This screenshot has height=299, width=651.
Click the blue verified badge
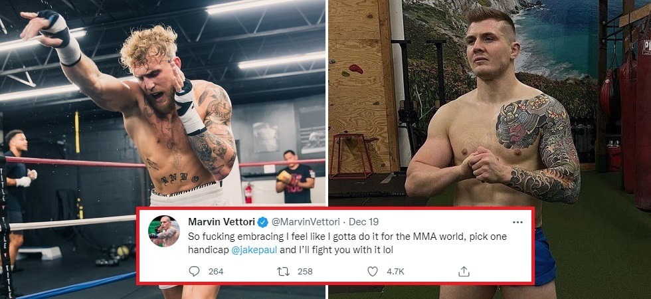click(x=262, y=222)
